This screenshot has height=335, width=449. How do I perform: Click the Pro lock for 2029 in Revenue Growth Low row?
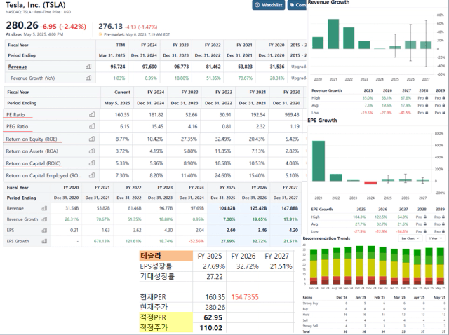[440, 113]
